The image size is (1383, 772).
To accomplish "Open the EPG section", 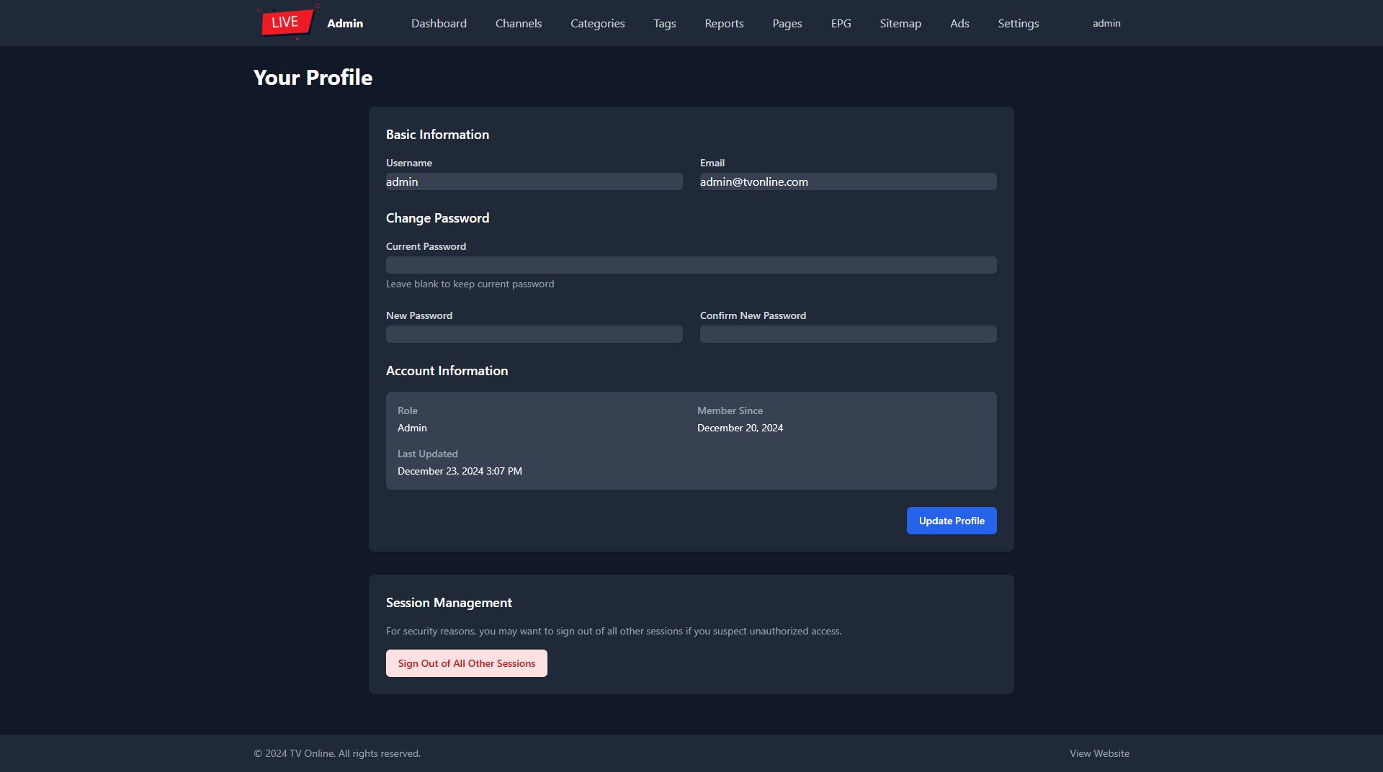I will click(x=841, y=24).
